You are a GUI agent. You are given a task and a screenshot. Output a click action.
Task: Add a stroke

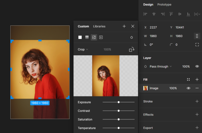coord(197,101)
